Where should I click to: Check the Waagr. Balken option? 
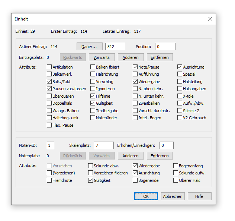point(49,111)
